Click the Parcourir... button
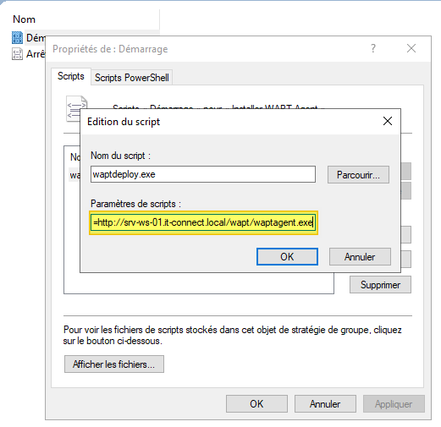 358,175
